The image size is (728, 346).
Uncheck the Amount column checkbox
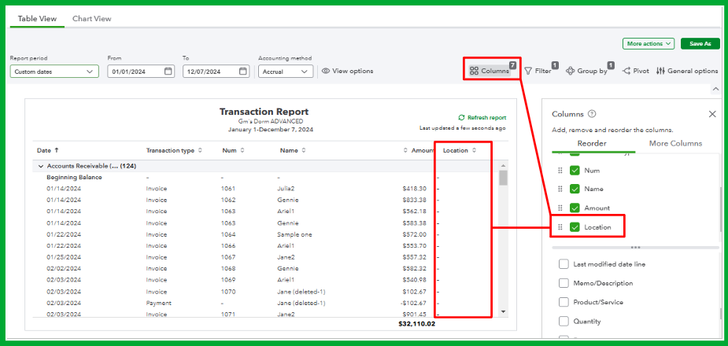(x=575, y=208)
